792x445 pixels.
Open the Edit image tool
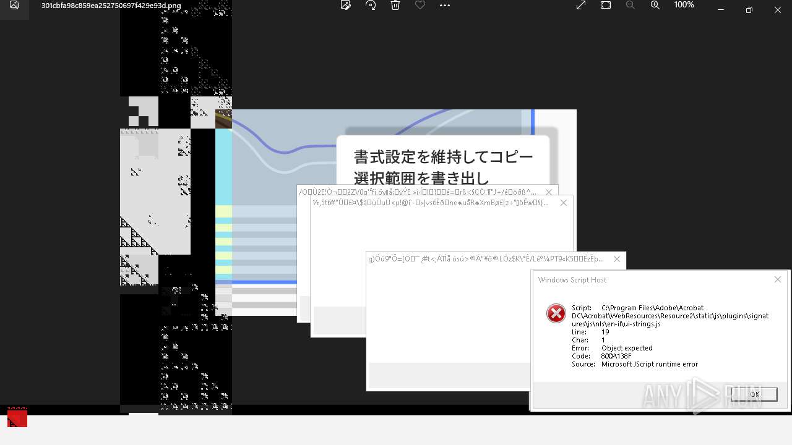tap(346, 5)
